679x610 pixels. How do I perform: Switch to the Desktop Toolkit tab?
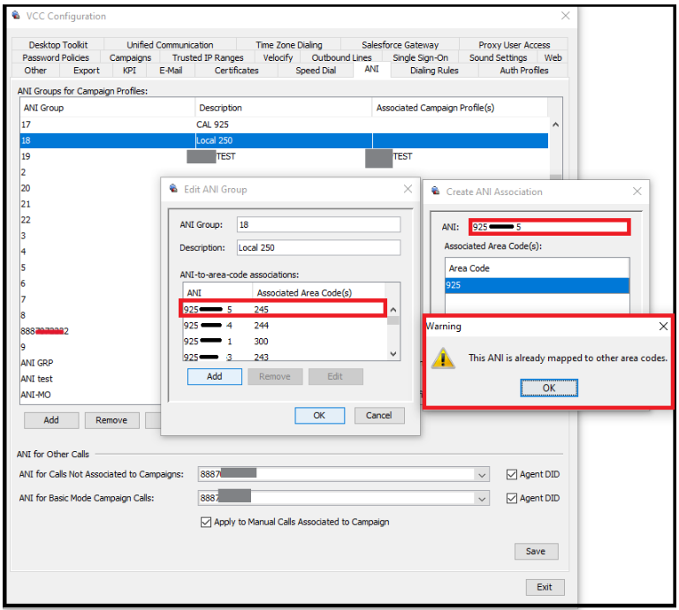pos(58,45)
